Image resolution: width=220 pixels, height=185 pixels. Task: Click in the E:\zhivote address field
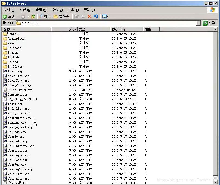[106, 23]
